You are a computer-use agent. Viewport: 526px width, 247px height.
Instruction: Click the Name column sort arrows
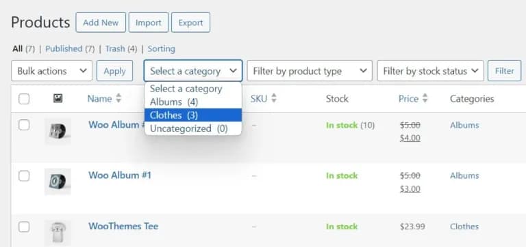tap(118, 98)
